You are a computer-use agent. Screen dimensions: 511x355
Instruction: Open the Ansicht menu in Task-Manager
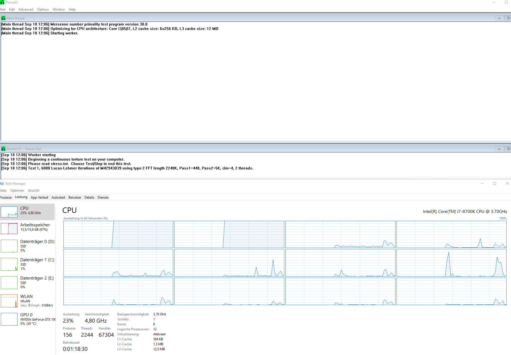tap(34, 191)
